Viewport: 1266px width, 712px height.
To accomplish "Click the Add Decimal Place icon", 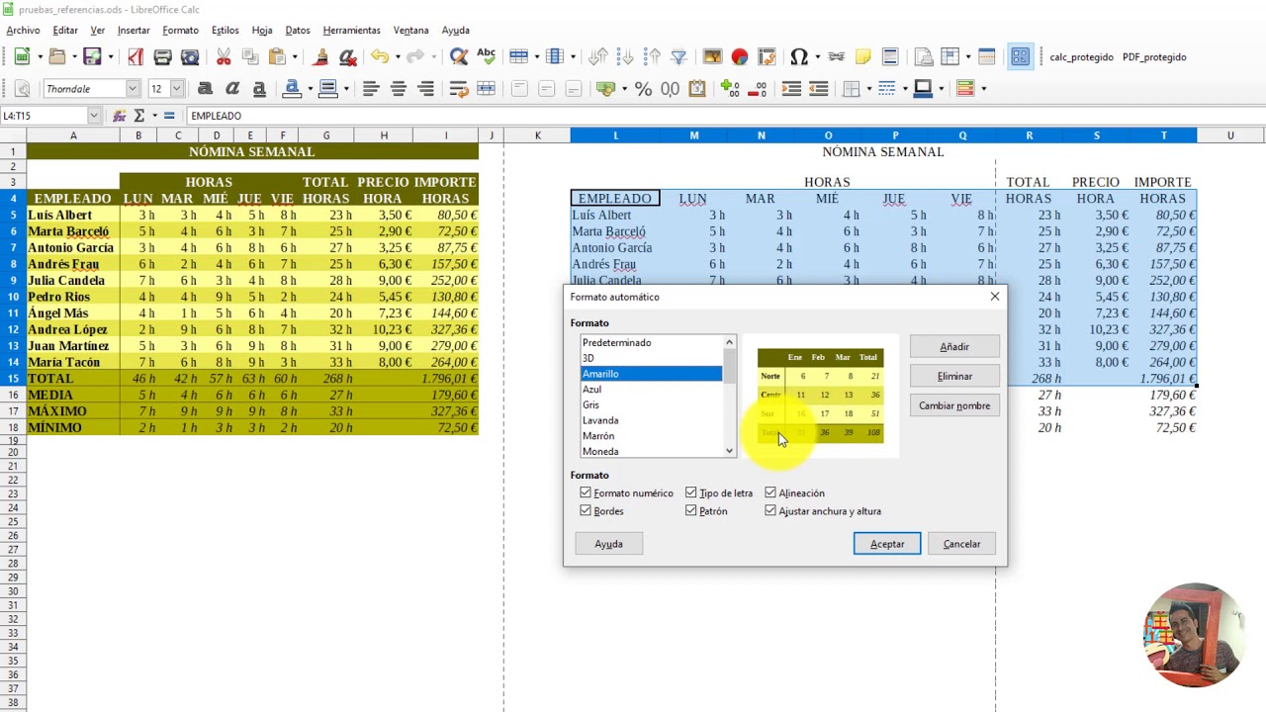I will pyautogui.click(x=730, y=89).
